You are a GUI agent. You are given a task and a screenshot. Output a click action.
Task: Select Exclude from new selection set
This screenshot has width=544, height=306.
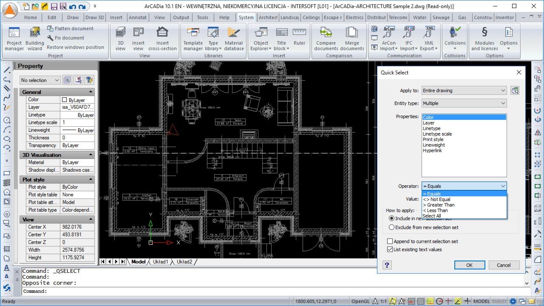392,227
